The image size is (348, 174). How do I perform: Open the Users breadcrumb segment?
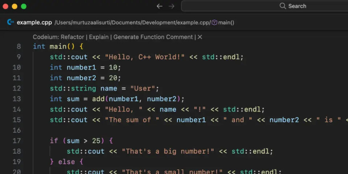pos(63,22)
